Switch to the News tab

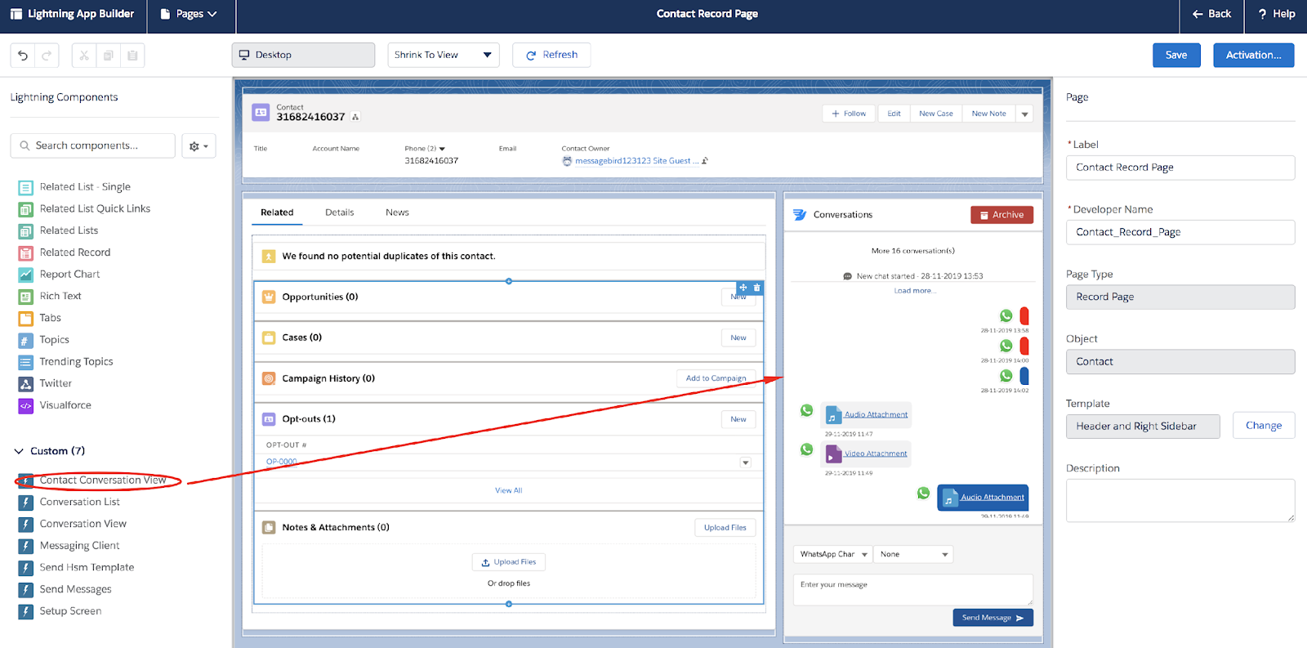(397, 212)
